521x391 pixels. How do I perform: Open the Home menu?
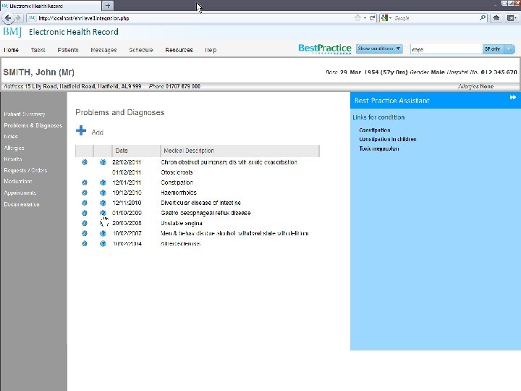tap(12, 50)
